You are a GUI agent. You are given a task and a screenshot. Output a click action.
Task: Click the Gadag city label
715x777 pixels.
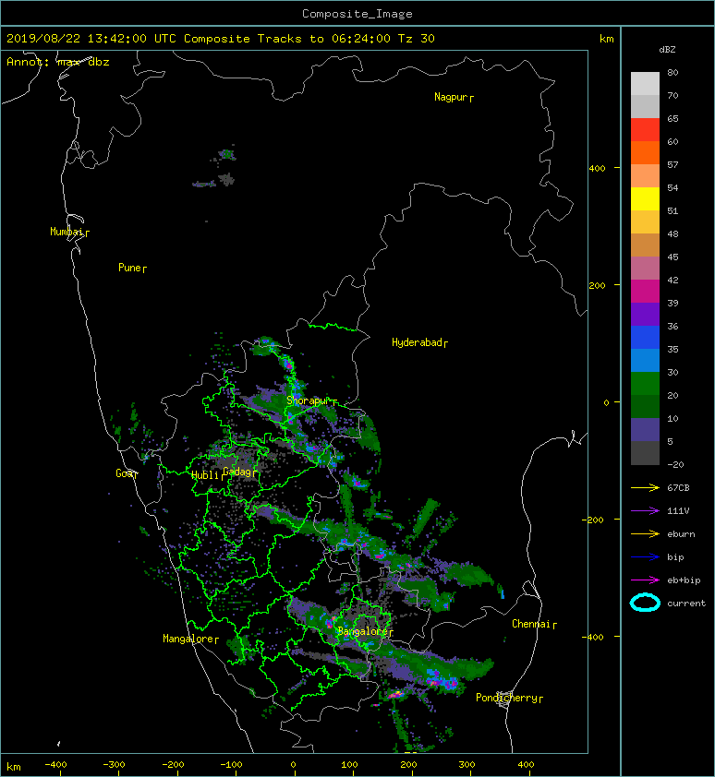(237, 472)
